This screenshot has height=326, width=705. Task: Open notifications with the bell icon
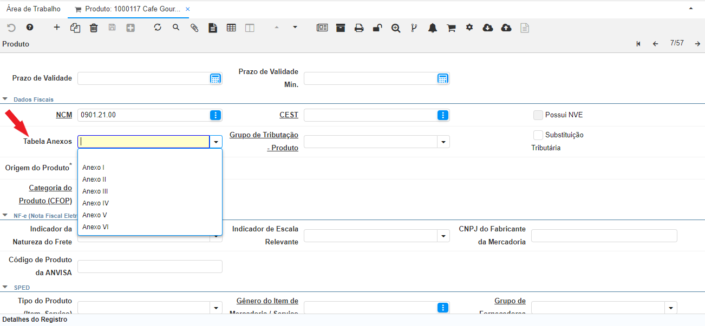coord(432,27)
